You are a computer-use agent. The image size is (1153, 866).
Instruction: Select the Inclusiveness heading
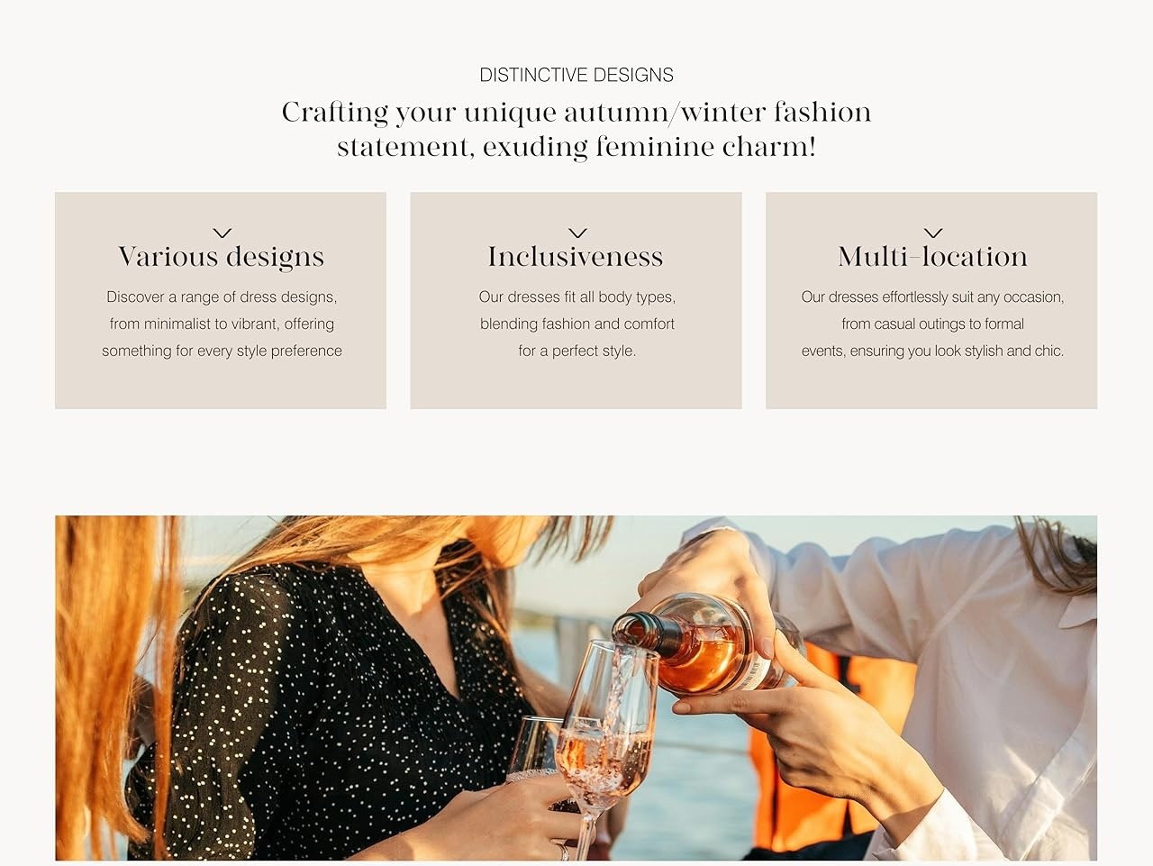pyautogui.click(x=576, y=257)
